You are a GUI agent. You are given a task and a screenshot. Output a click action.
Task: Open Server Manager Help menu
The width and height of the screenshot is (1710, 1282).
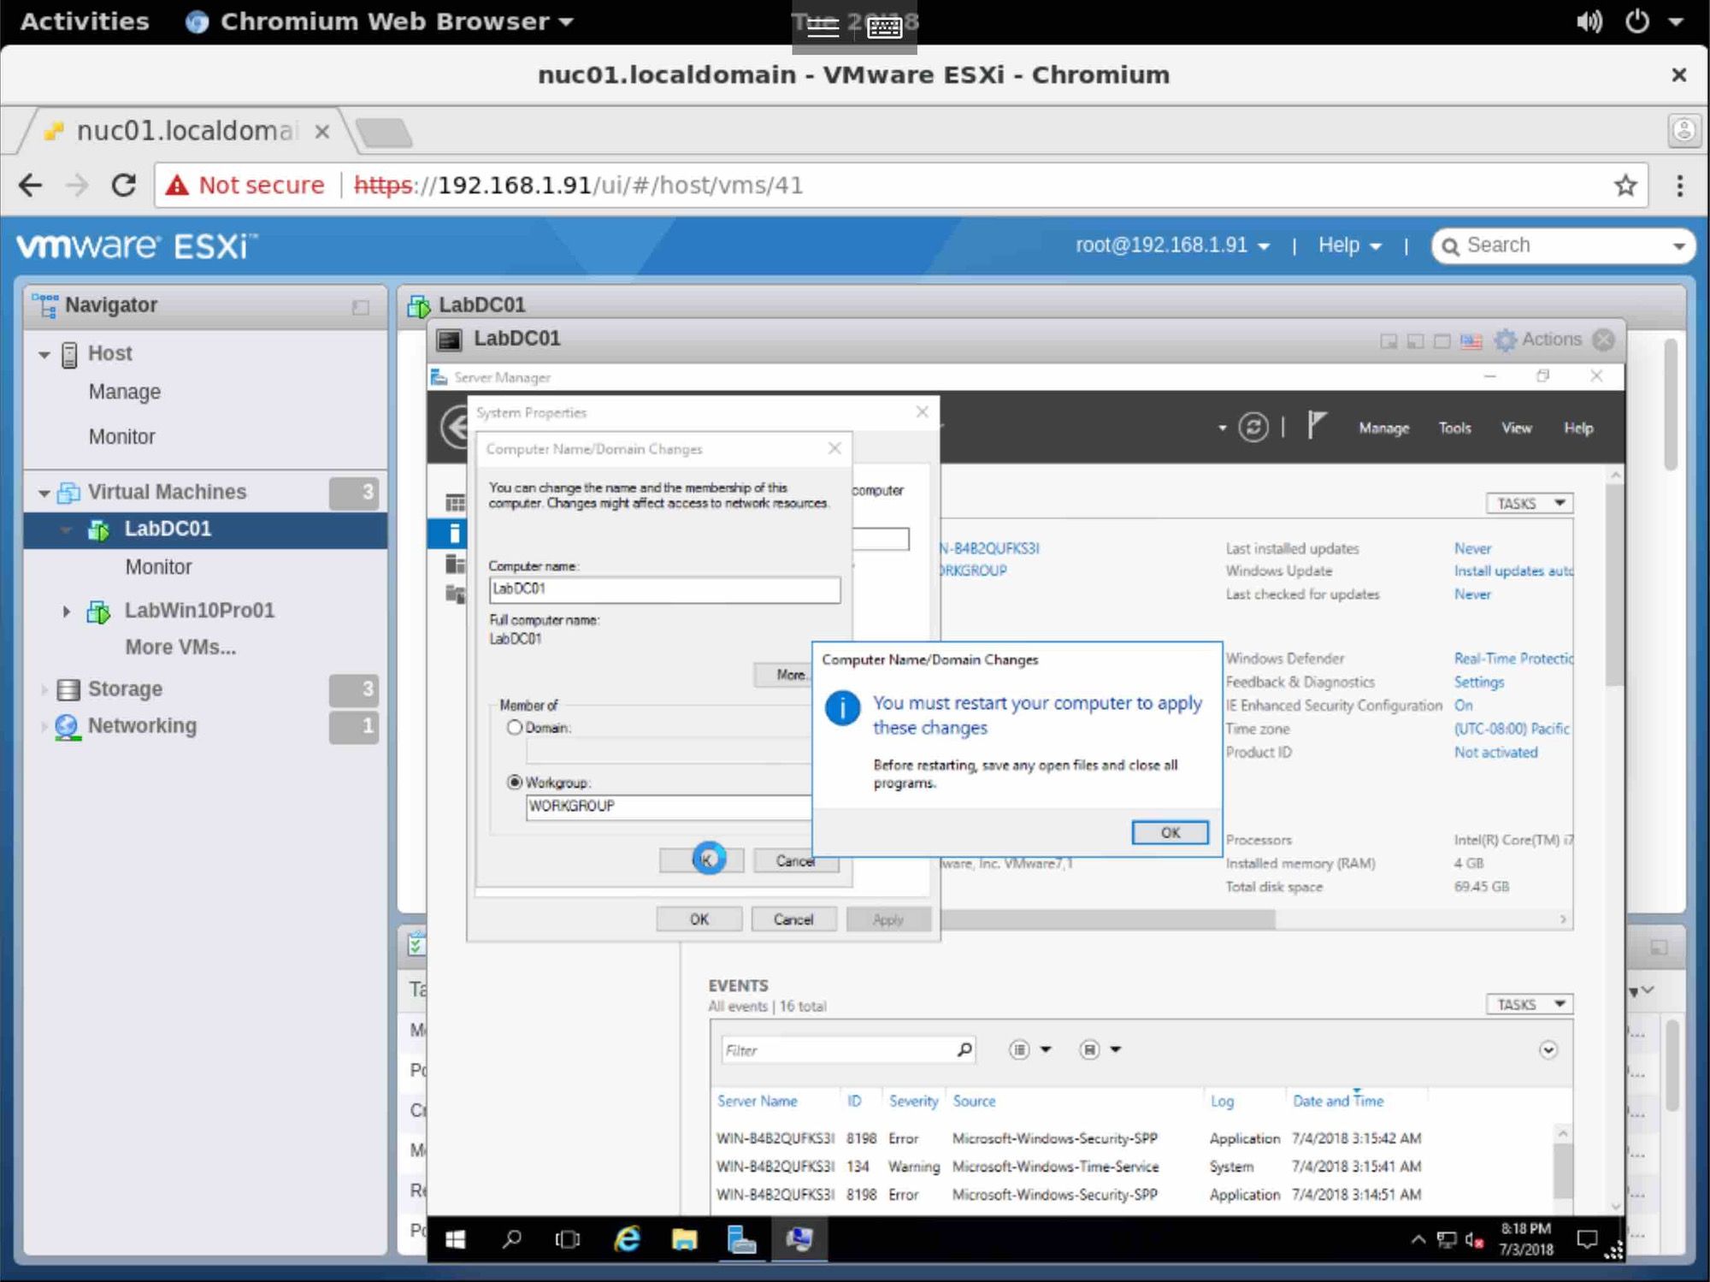click(1577, 428)
